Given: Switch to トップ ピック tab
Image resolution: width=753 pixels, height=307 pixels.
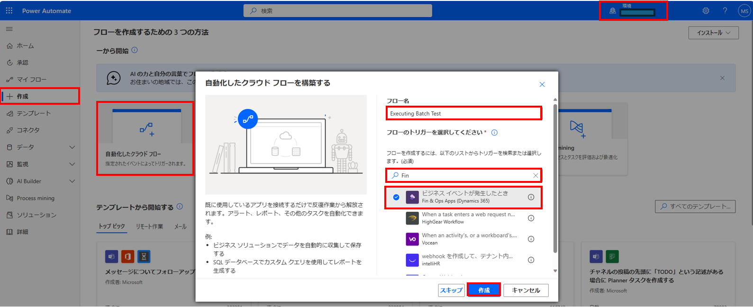Looking at the screenshot, I should pos(112,226).
